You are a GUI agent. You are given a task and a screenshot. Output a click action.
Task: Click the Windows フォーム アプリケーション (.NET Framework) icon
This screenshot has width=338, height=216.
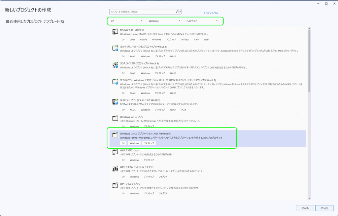pyautogui.click(x=115, y=135)
